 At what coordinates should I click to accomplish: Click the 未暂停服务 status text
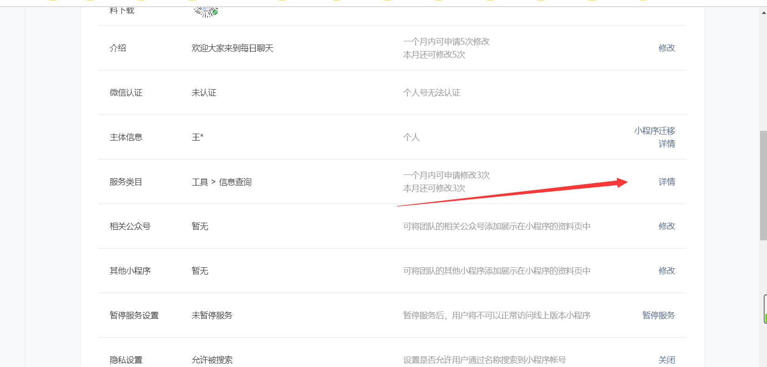tap(212, 315)
